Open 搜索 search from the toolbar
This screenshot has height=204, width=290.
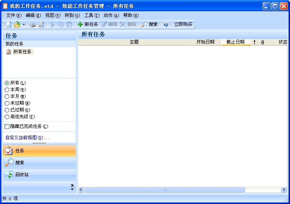pyautogui.click(x=150, y=24)
